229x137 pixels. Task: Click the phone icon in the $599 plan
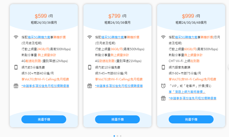click(16, 67)
